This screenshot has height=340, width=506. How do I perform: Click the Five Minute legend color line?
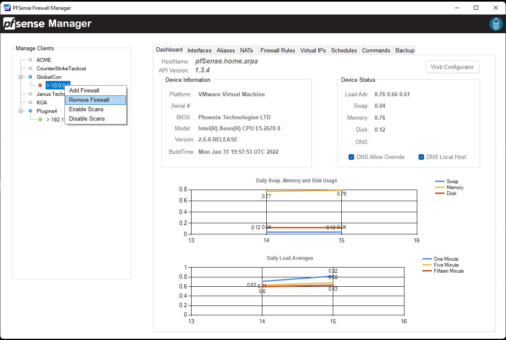pos(427,265)
